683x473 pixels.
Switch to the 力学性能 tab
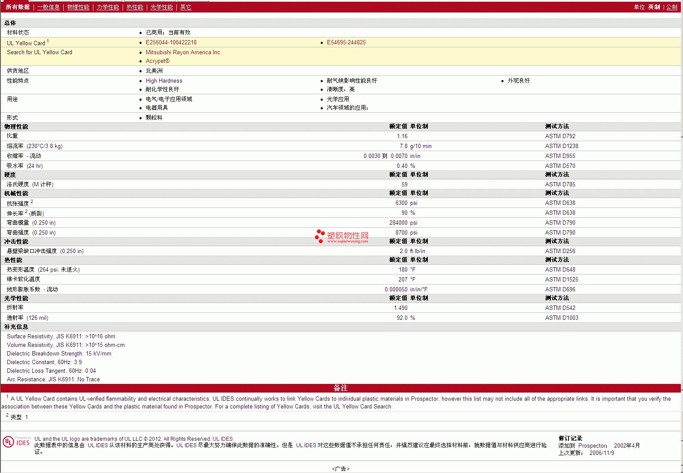pyautogui.click(x=108, y=7)
